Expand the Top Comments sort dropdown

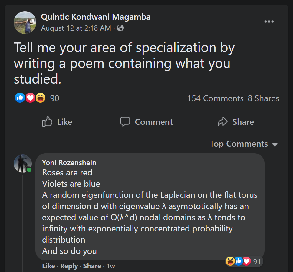coord(244,144)
